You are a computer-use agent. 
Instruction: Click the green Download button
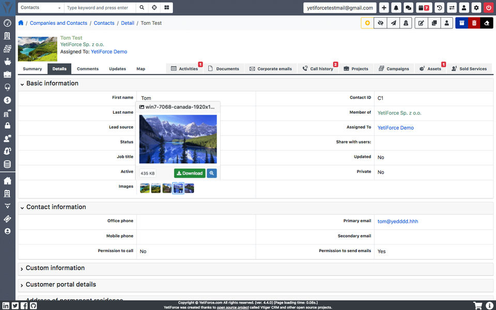[x=190, y=173]
